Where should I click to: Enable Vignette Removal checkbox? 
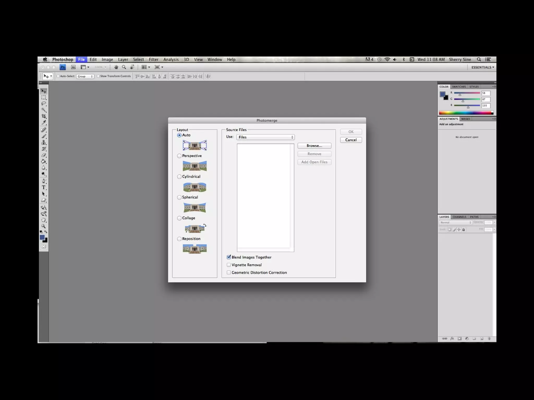229,265
